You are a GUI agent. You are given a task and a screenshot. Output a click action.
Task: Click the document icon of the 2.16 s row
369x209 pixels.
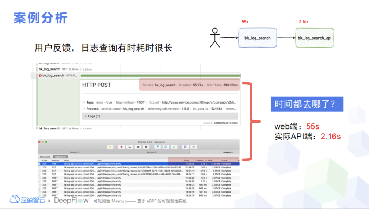pos(39,164)
